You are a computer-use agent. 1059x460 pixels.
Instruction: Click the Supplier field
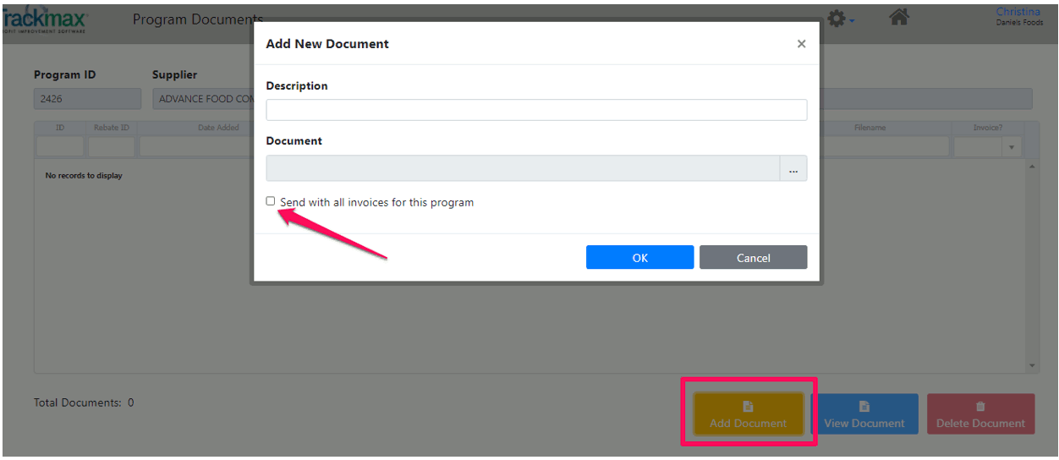[x=203, y=99]
